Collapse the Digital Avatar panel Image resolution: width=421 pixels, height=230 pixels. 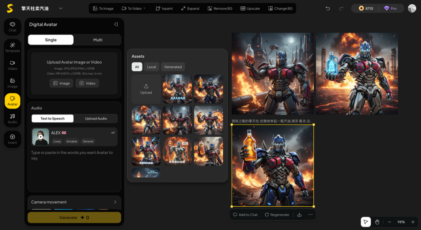116,24
